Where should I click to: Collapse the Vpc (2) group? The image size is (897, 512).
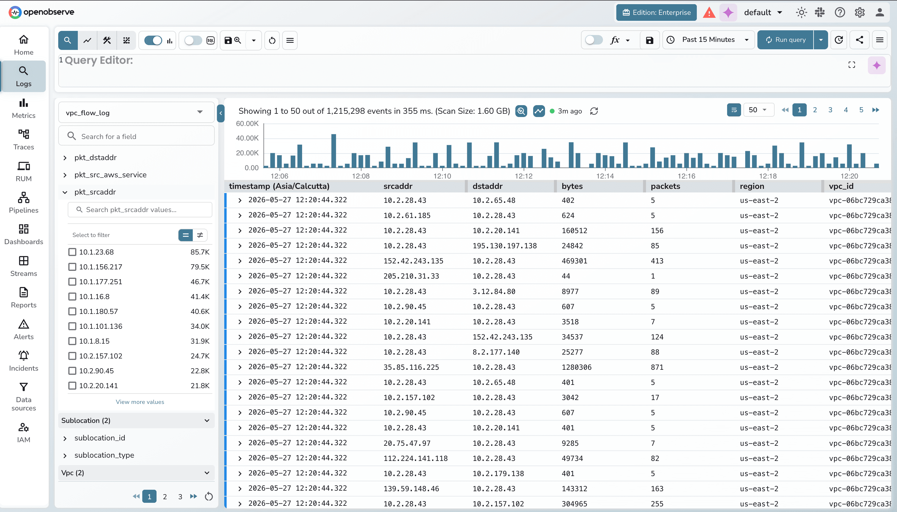point(136,473)
